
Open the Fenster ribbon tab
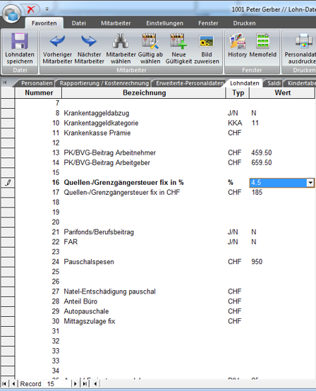pos(208,23)
